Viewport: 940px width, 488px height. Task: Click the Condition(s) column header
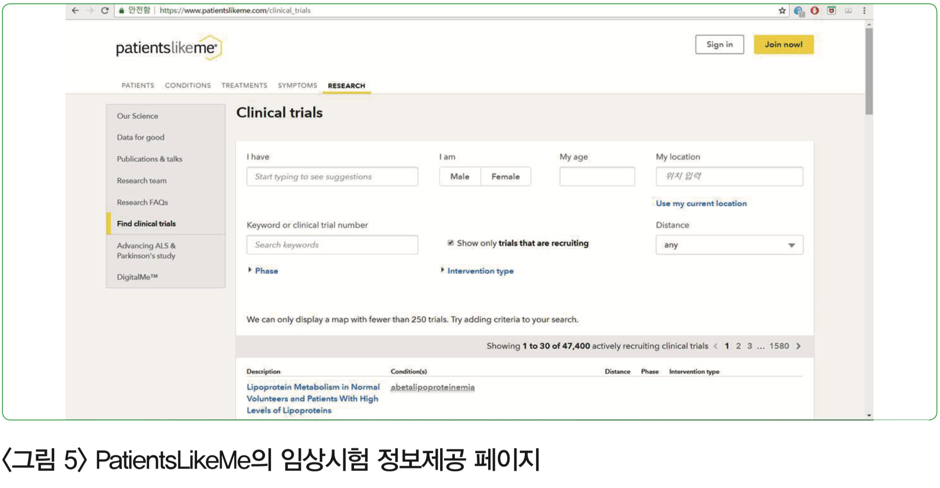pyautogui.click(x=409, y=372)
